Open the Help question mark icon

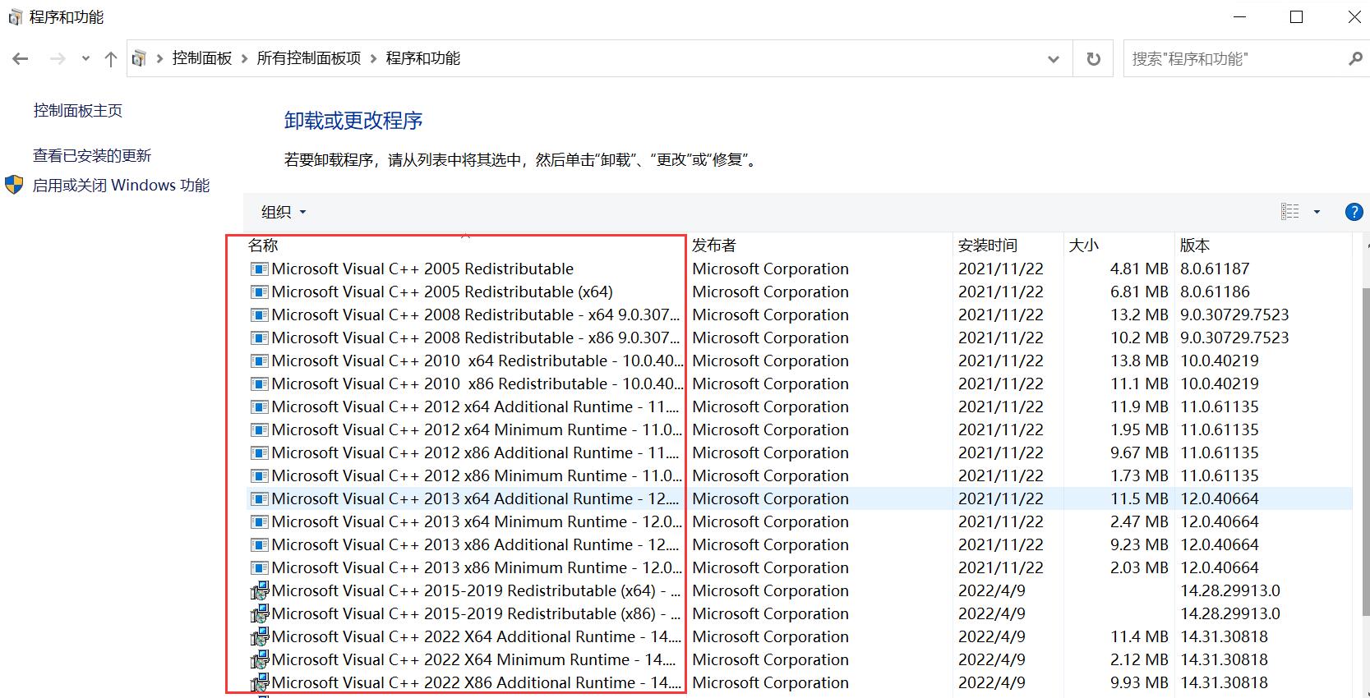point(1354,212)
